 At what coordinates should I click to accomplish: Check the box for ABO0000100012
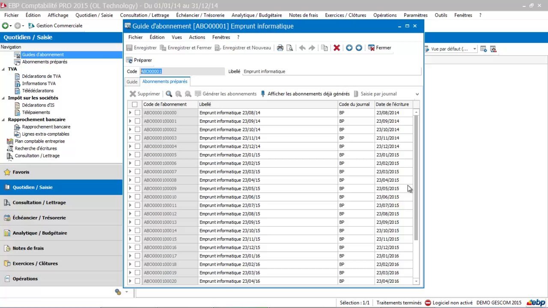pyautogui.click(x=137, y=214)
